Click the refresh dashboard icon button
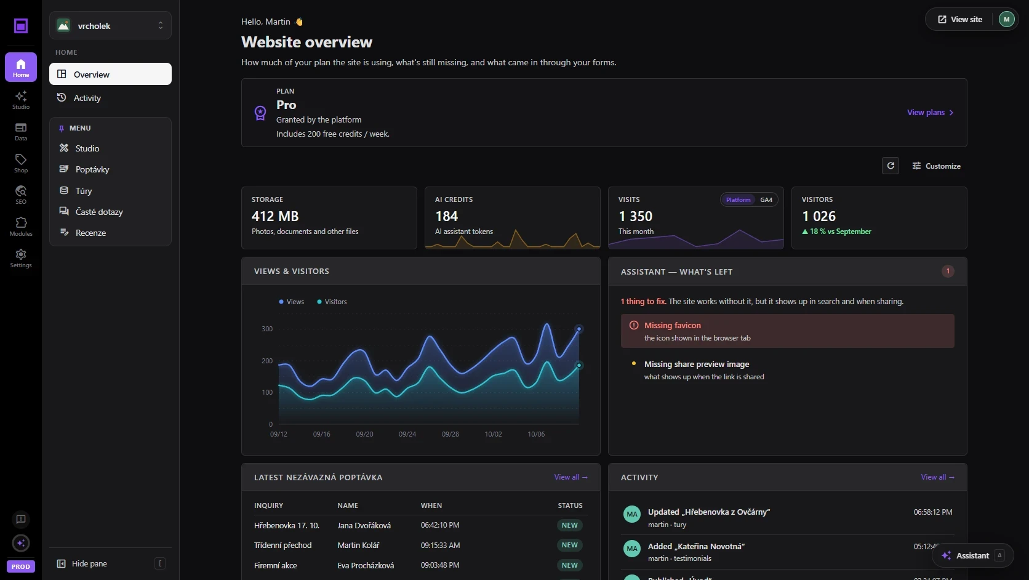1029x580 pixels. [x=891, y=166]
